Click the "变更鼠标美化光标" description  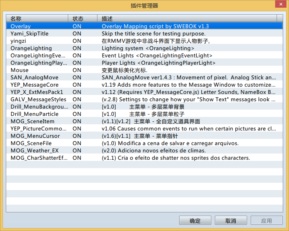[124, 70]
